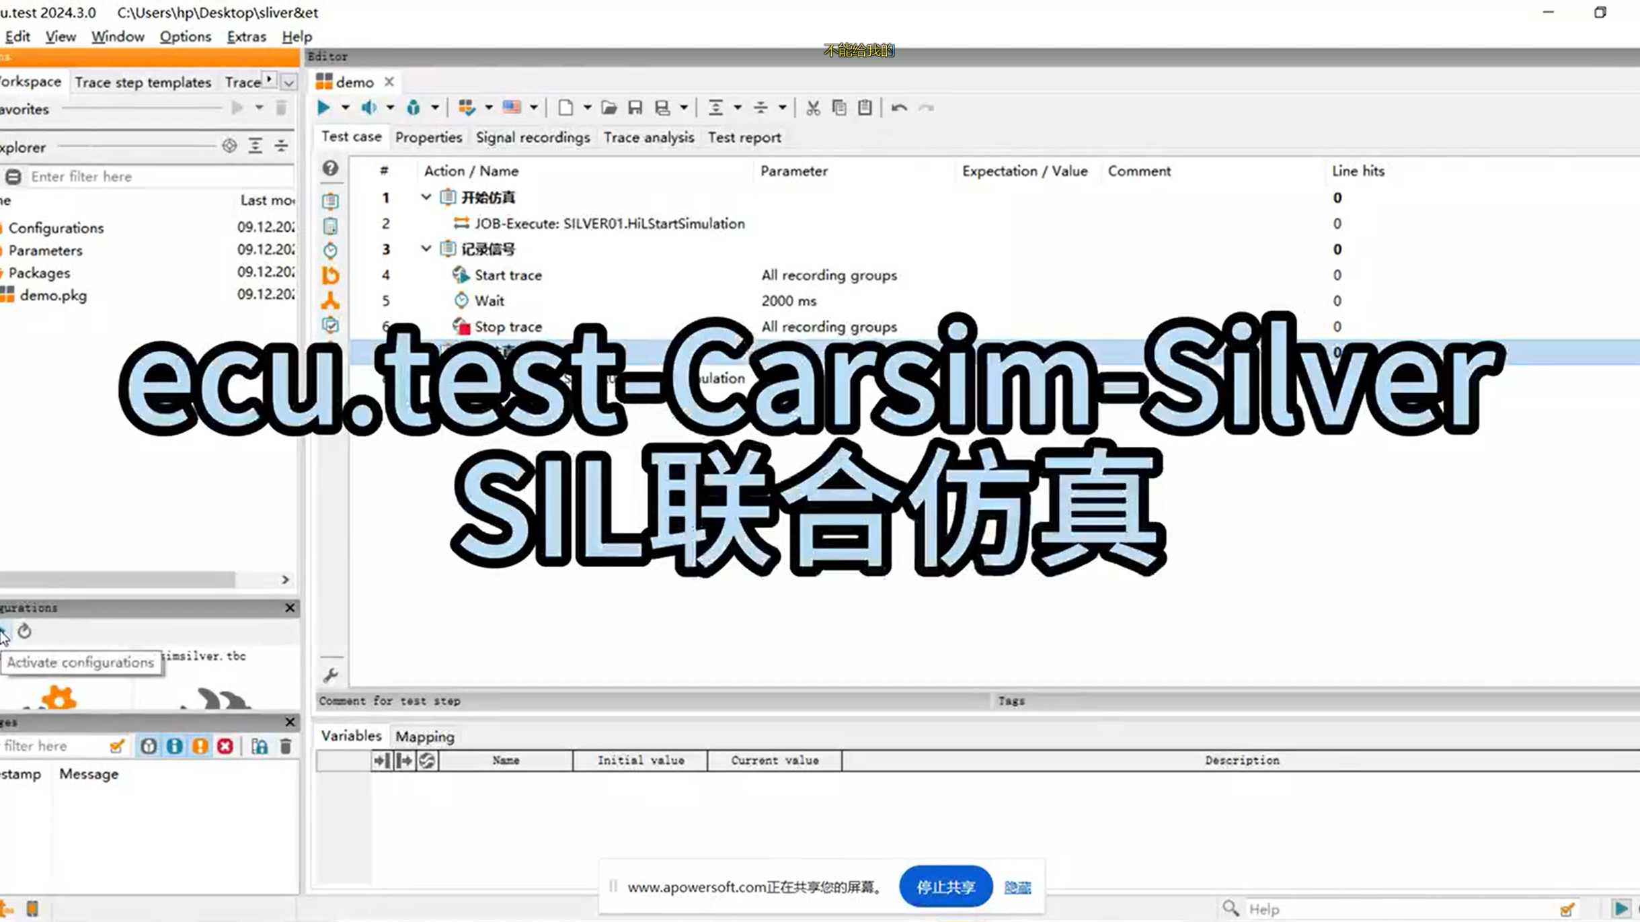1640x922 pixels.
Task: Cut selection with the scissors icon
Action: [x=813, y=108]
